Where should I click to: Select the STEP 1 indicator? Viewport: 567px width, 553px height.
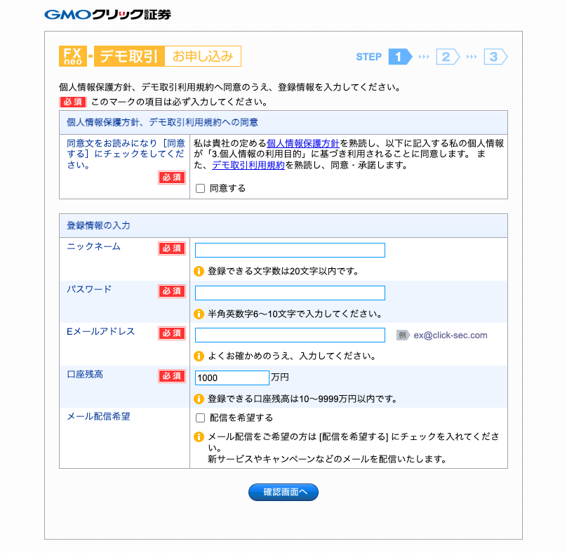pyautogui.click(x=400, y=57)
